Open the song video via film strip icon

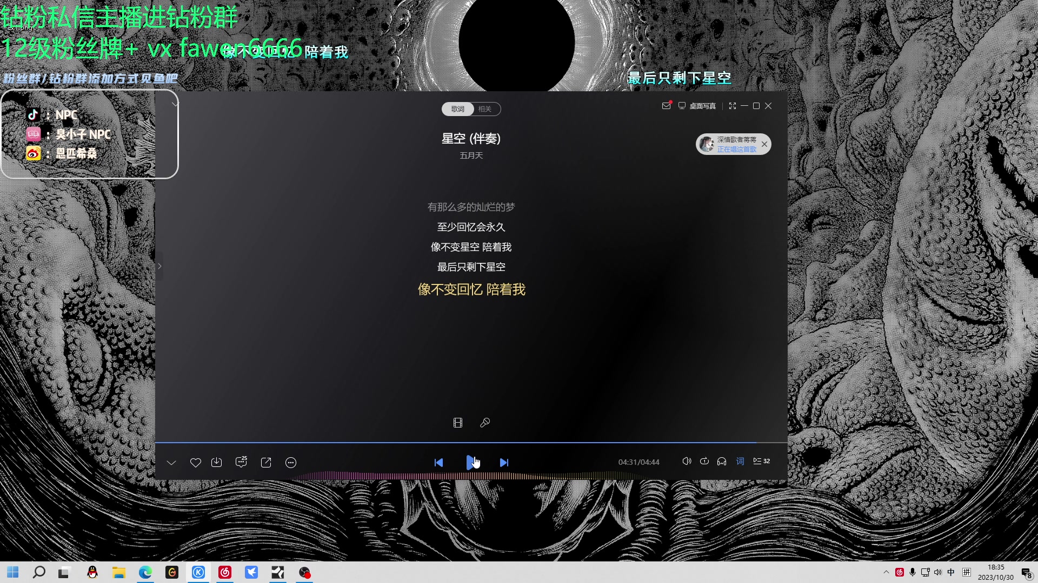(x=458, y=423)
